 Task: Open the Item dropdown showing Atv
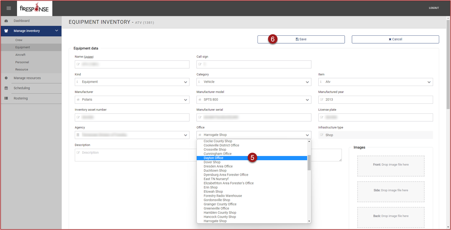(375, 82)
